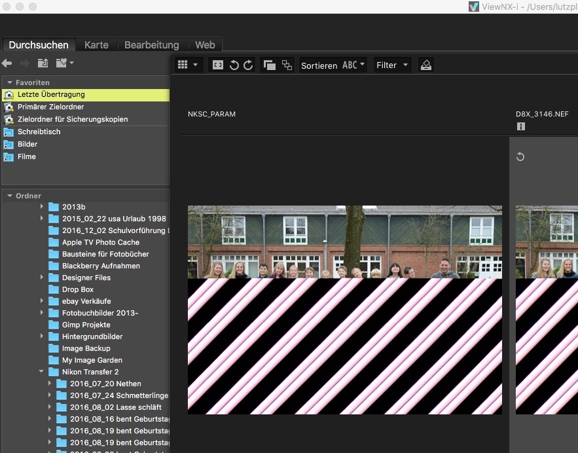Image resolution: width=578 pixels, height=453 pixels.
Task: Open Bilder favorite folder
Action: (86, 144)
